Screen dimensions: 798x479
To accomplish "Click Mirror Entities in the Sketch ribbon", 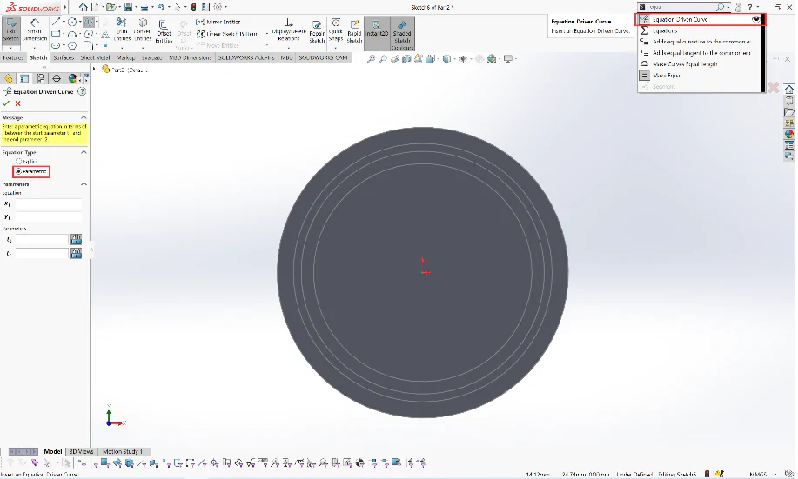I will (218, 22).
